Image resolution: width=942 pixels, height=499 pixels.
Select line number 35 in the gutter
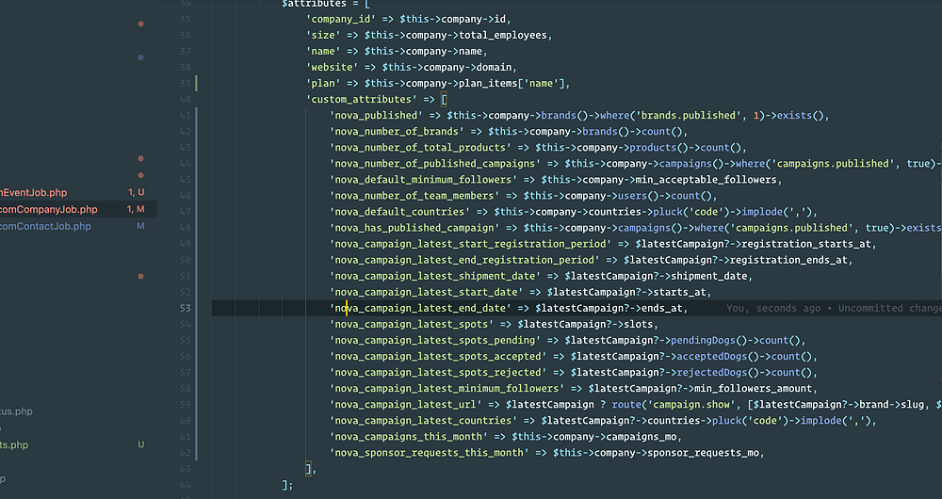pos(185,19)
